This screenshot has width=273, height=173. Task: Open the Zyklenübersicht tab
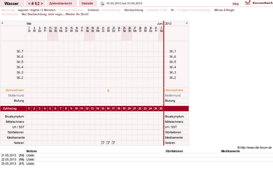tap(61, 3)
